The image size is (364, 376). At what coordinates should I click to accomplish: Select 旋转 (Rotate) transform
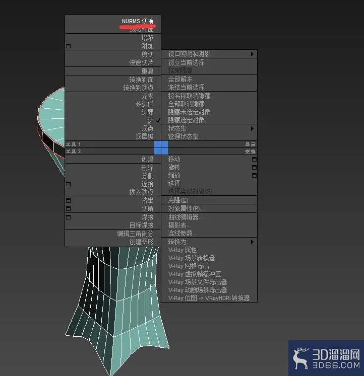174,168
